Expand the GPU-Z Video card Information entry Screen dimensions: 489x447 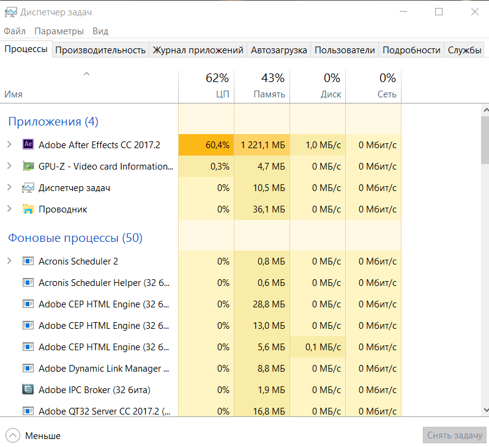pyautogui.click(x=9, y=166)
